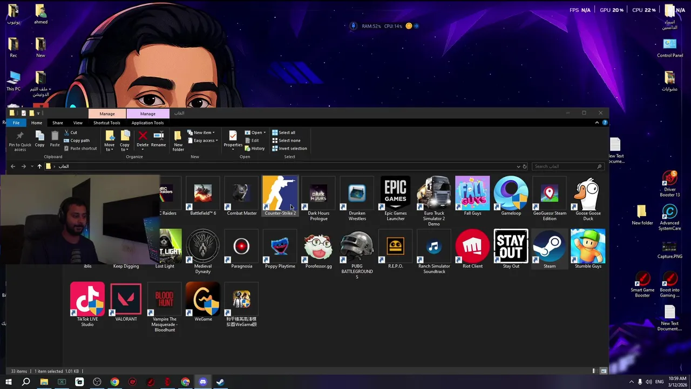Select the Combat Master icon
The height and width of the screenshot is (389, 691).
[x=241, y=196]
